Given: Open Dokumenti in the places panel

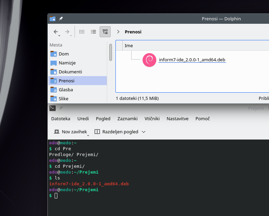Looking at the screenshot, I should pyautogui.click(x=78, y=72).
